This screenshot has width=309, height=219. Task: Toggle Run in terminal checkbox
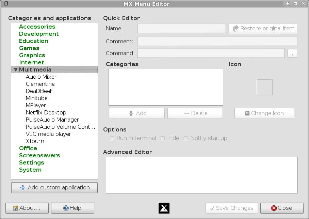112,138
